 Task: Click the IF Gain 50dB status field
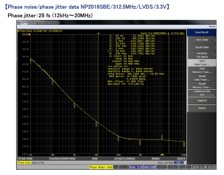pos(25,159)
